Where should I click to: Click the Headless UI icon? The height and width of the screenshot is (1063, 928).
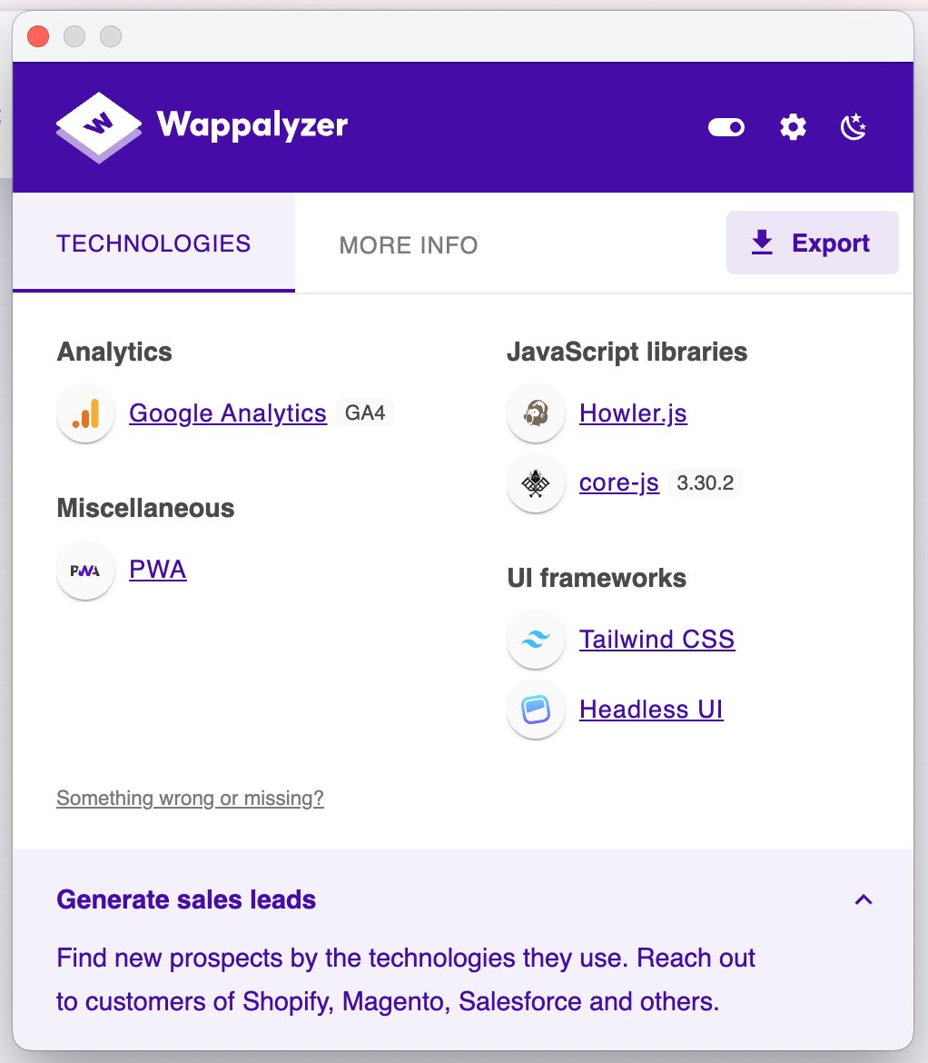(536, 710)
